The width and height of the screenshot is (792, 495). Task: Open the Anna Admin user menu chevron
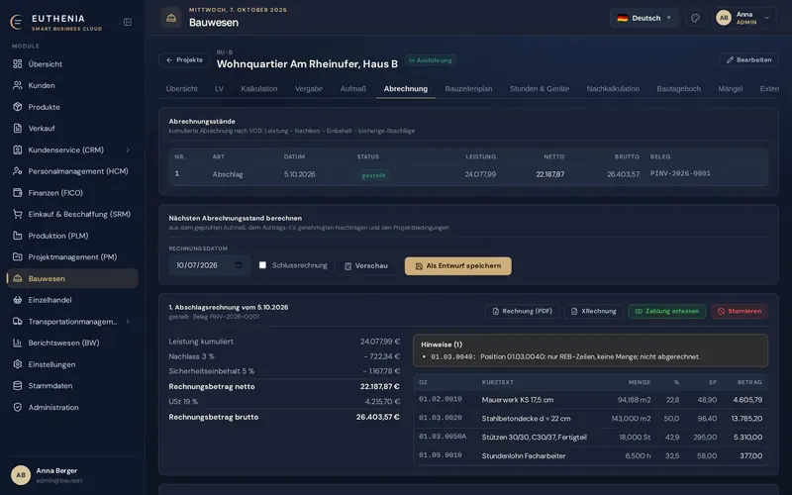(x=766, y=18)
